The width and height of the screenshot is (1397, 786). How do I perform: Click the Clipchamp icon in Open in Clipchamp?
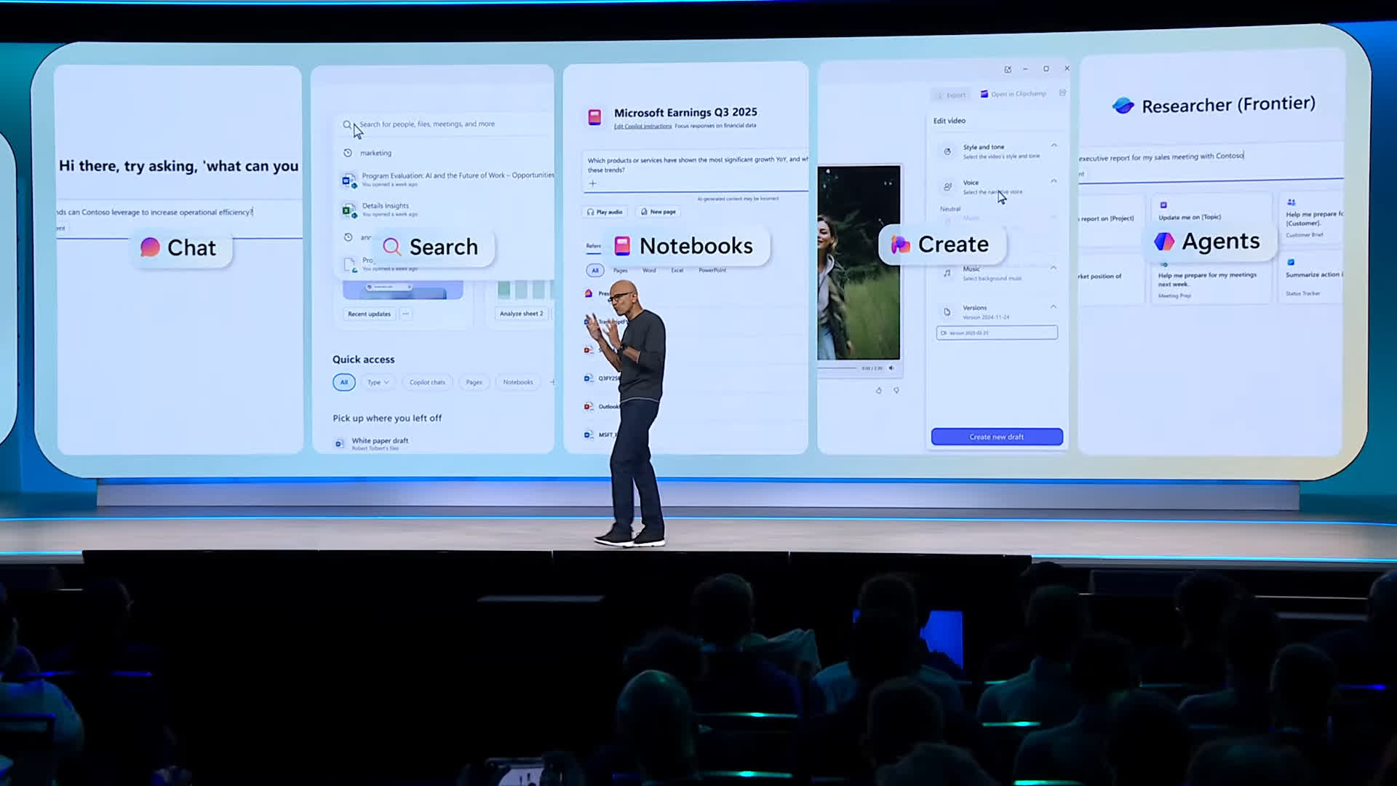(984, 94)
